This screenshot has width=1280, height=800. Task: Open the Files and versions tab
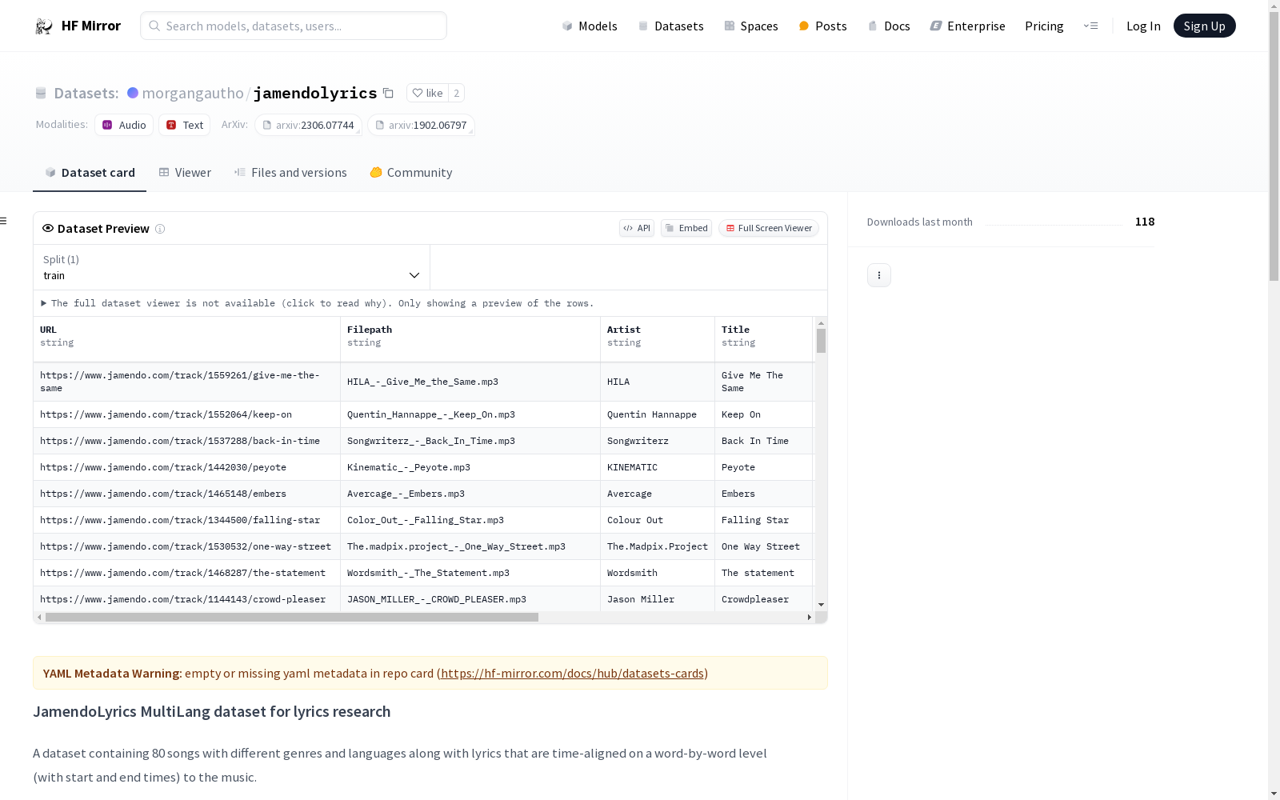tap(290, 173)
